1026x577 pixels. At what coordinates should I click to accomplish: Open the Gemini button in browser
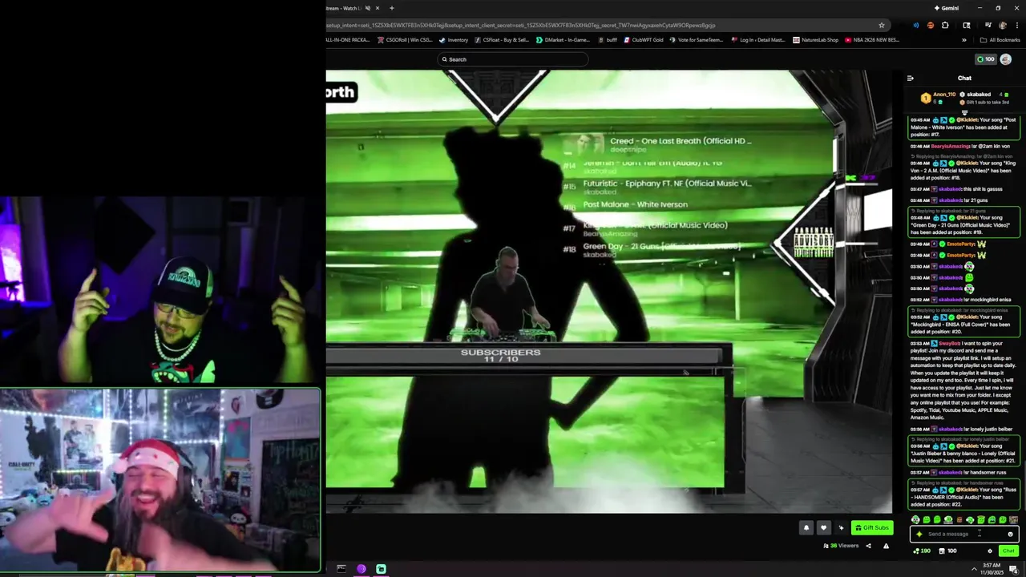coord(946,8)
